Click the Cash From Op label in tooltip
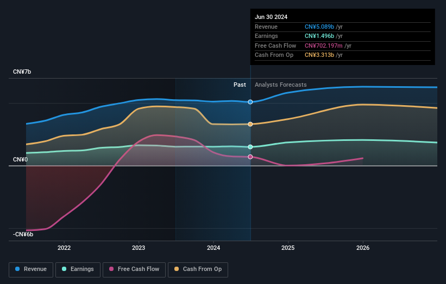Image resolution: width=446 pixels, height=284 pixels. (x=274, y=55)
